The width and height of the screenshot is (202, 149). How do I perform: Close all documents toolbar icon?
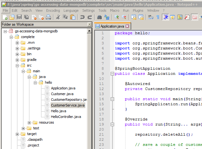pyautogui.click(x=41, y=17)
